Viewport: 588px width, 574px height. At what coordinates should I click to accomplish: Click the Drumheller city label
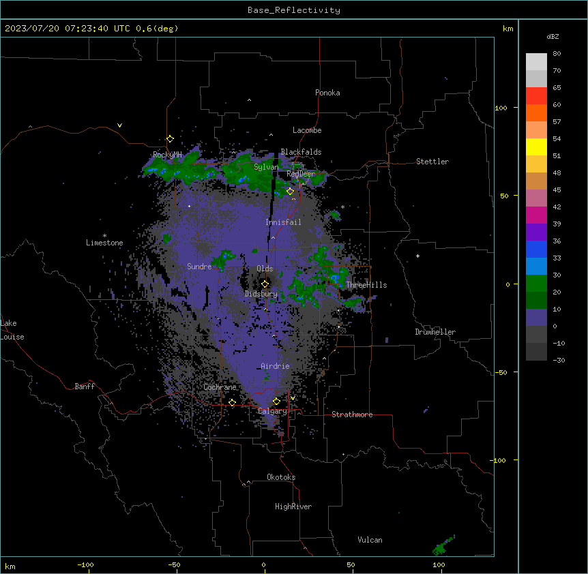click(x=435, y=332)
